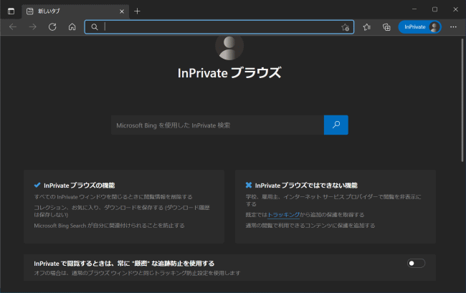Click the blue search magnifier button
Viewport: 466px width, 293px height.
[x=336, y=125]
